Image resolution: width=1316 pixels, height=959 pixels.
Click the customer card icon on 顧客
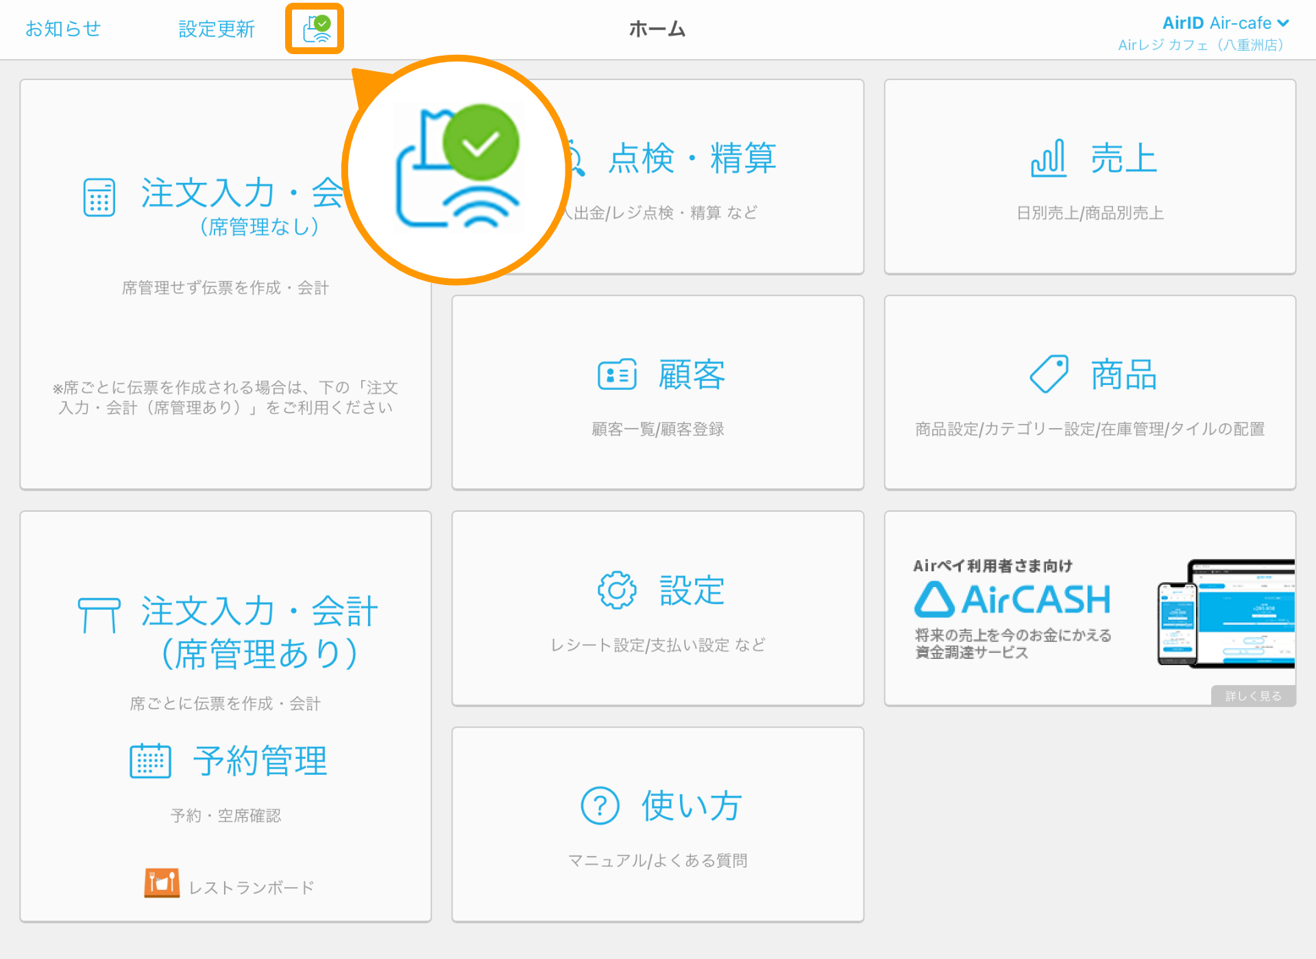616,374
